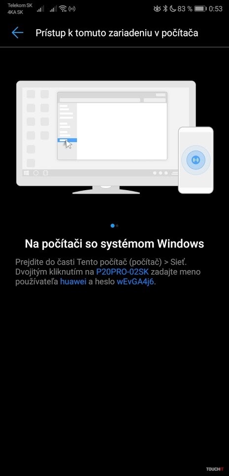Screen dimensions: 229x476
Task: Tap the page title Prístup k tomuto zariadeniu
Action: click(x=117, y=33)
